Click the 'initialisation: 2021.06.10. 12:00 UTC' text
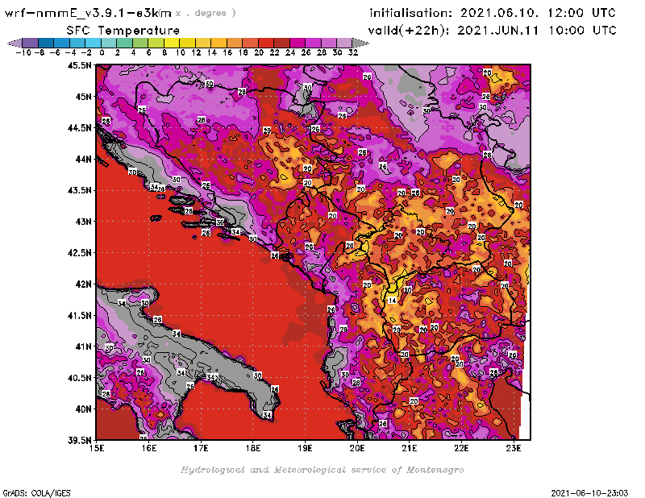Viewport: 645px width, 498px height. click(493, 13)
